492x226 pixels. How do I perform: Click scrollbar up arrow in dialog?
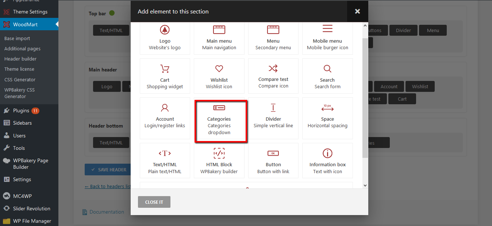tap(365, 25)
